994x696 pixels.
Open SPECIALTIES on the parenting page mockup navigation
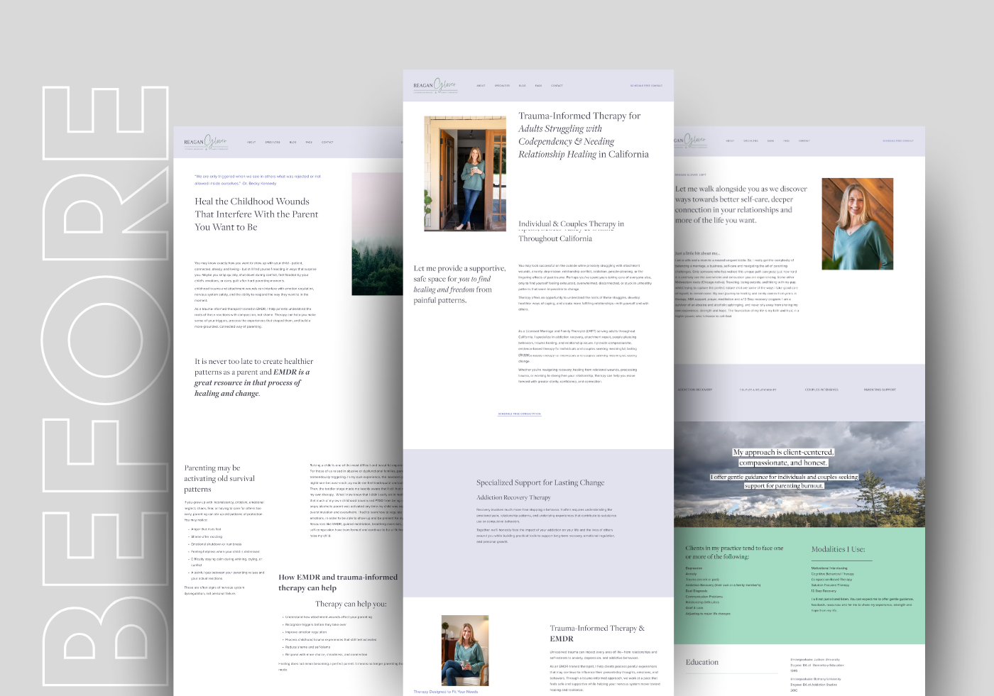273,142
